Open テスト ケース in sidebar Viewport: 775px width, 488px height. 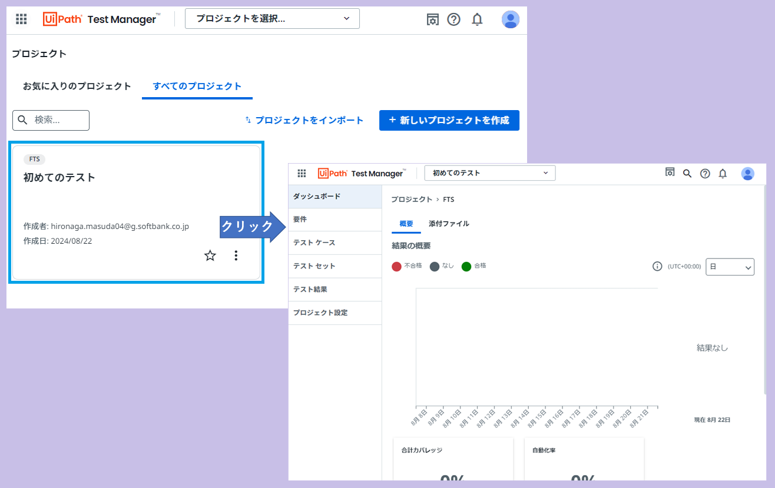335,243
